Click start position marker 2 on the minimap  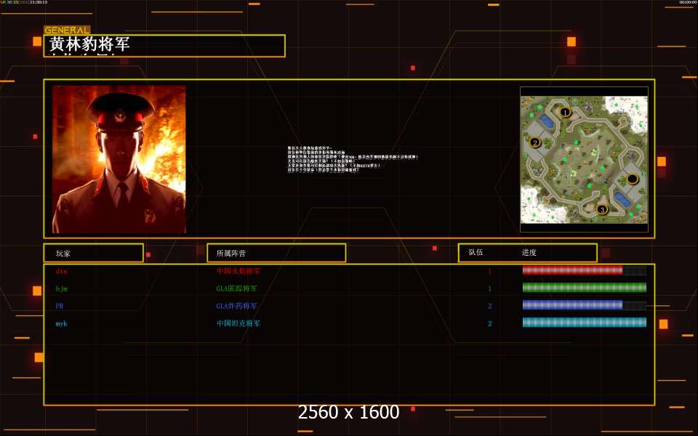click(534, 142)
